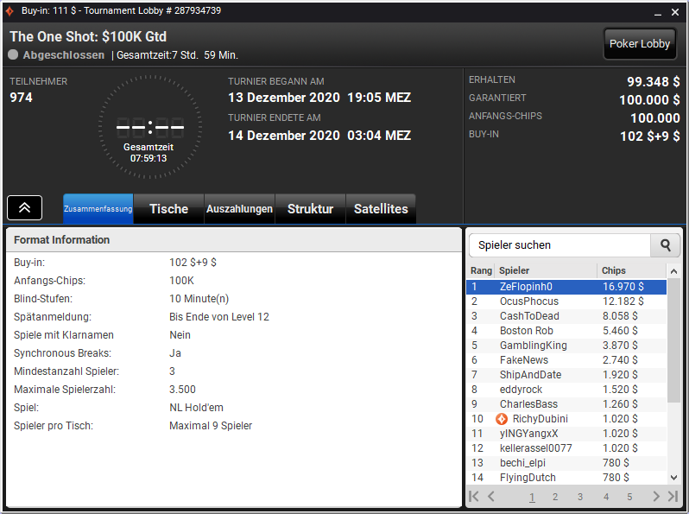Click the search magnifier icon
This screenshot has width=689, height=514.
tap(666, 245)
